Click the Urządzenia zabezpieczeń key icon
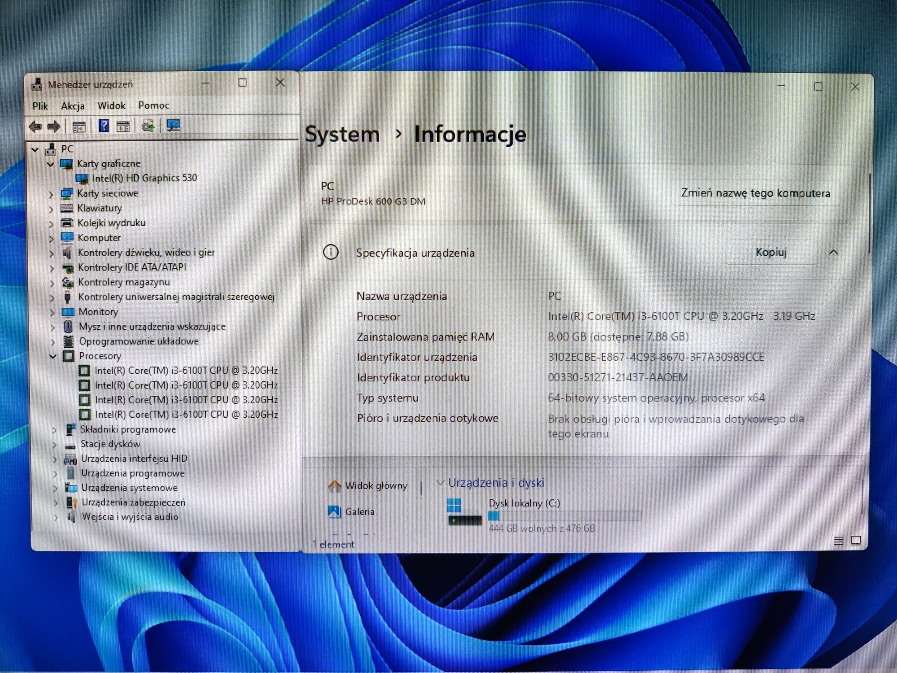The height and width of the screenshot is (673, 897). click(71, 503)
